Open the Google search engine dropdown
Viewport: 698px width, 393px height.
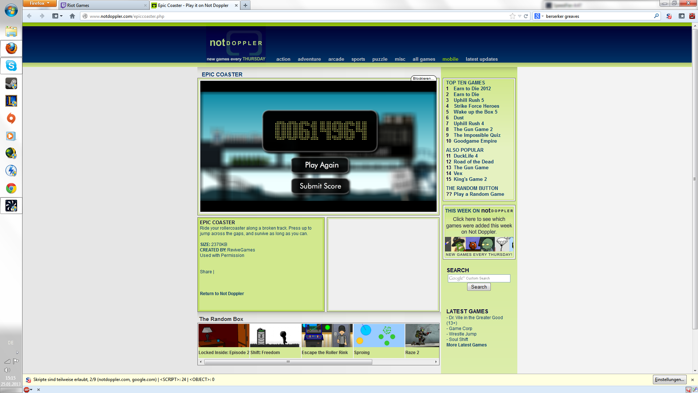(x=539, y=16)
